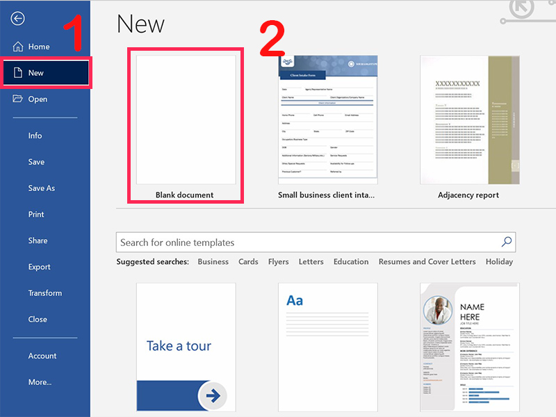Search suggested term Letters
The image size is (556, 417).
(x=311, y=262)
